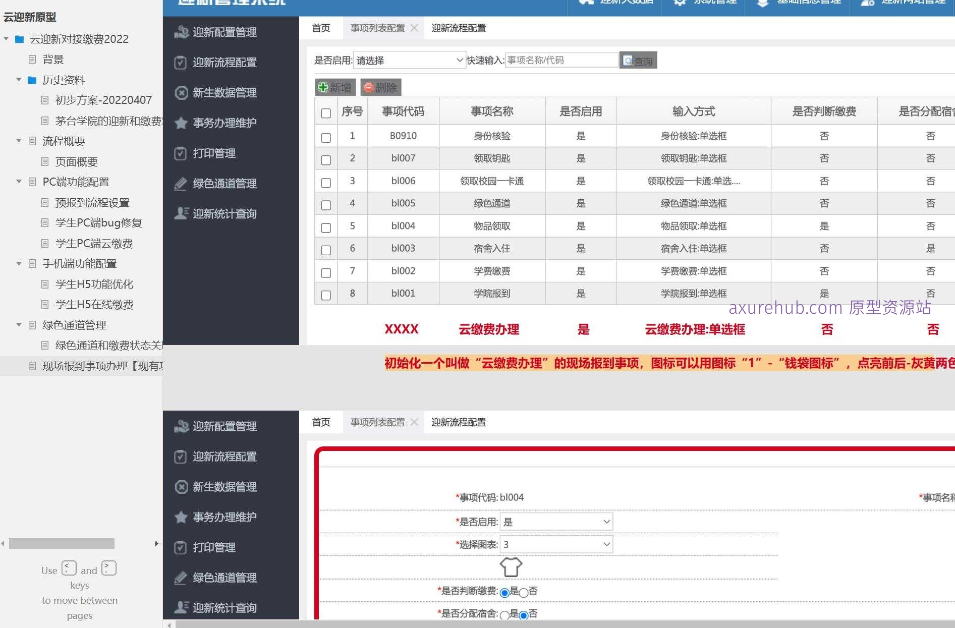Screen dimensions: 955x628
Task: Switch to the 首页 tab
Action: [320, 28]
